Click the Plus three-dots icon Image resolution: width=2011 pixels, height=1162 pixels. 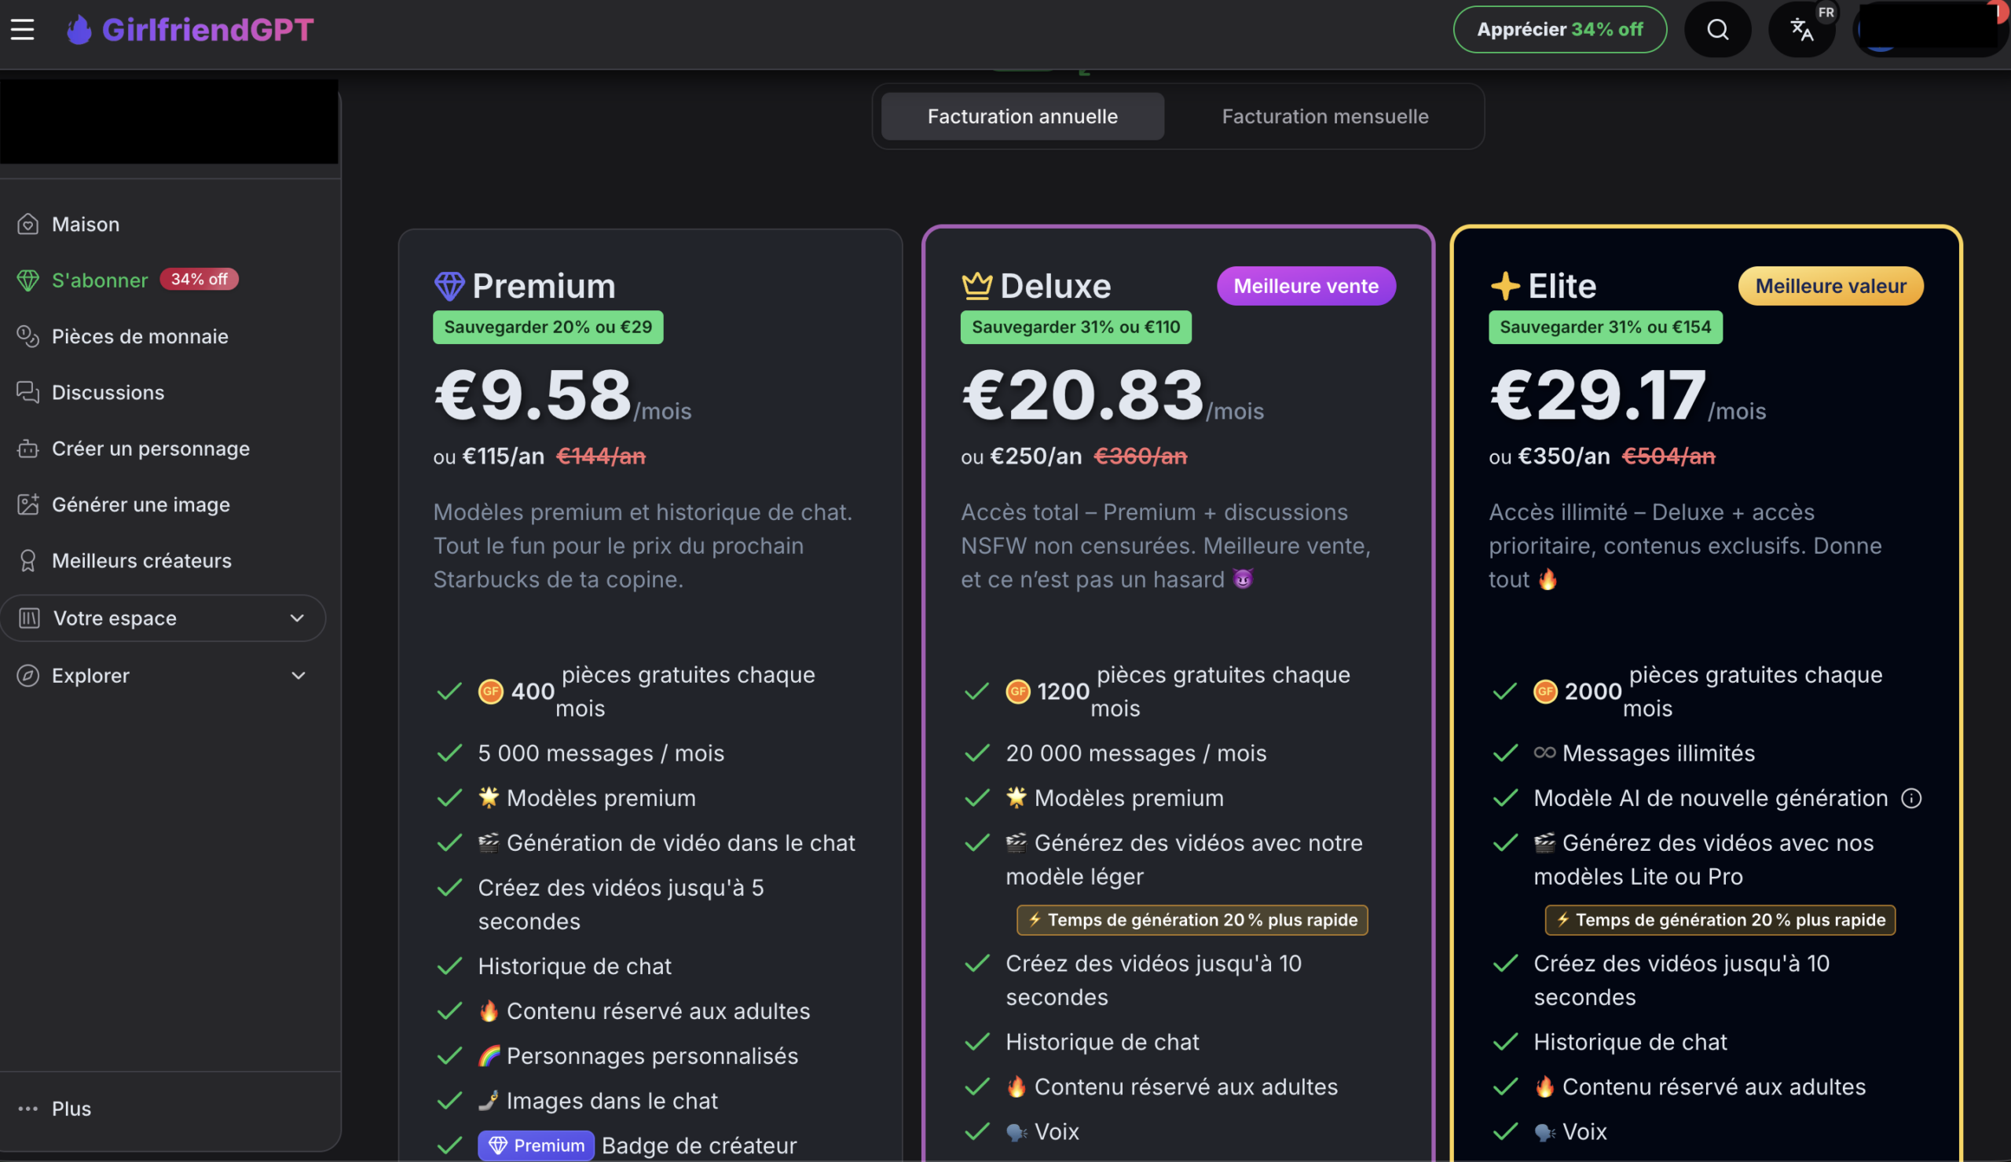click(x=28, y=1109)
